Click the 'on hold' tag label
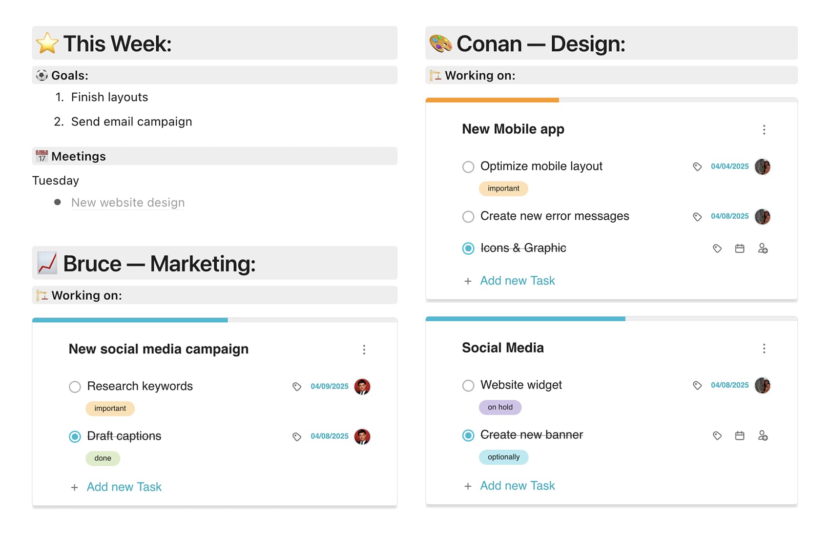The height and width of the screenshot is (537, 830). [500, 407]
